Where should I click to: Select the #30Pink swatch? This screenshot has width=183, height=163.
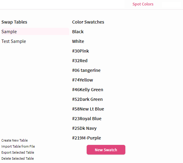pyautogui.click(x=81, y=51)
